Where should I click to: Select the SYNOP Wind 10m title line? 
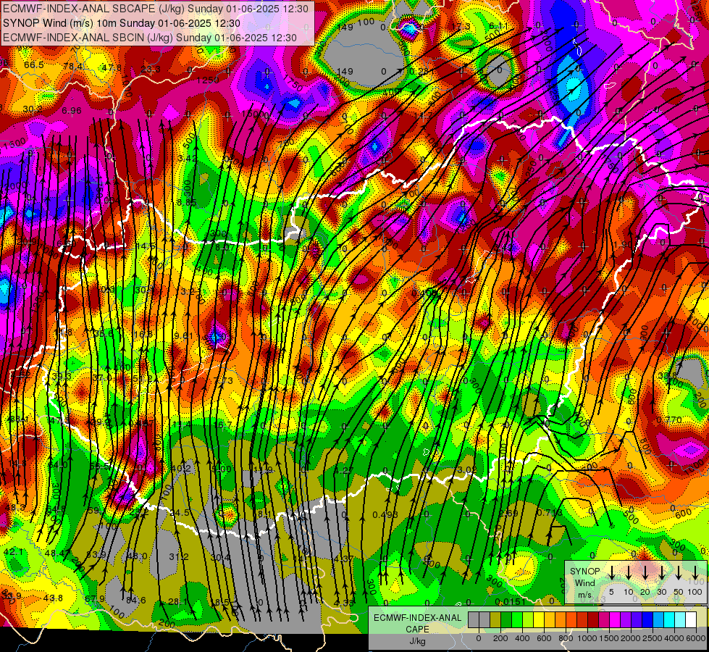click(122, 23)
